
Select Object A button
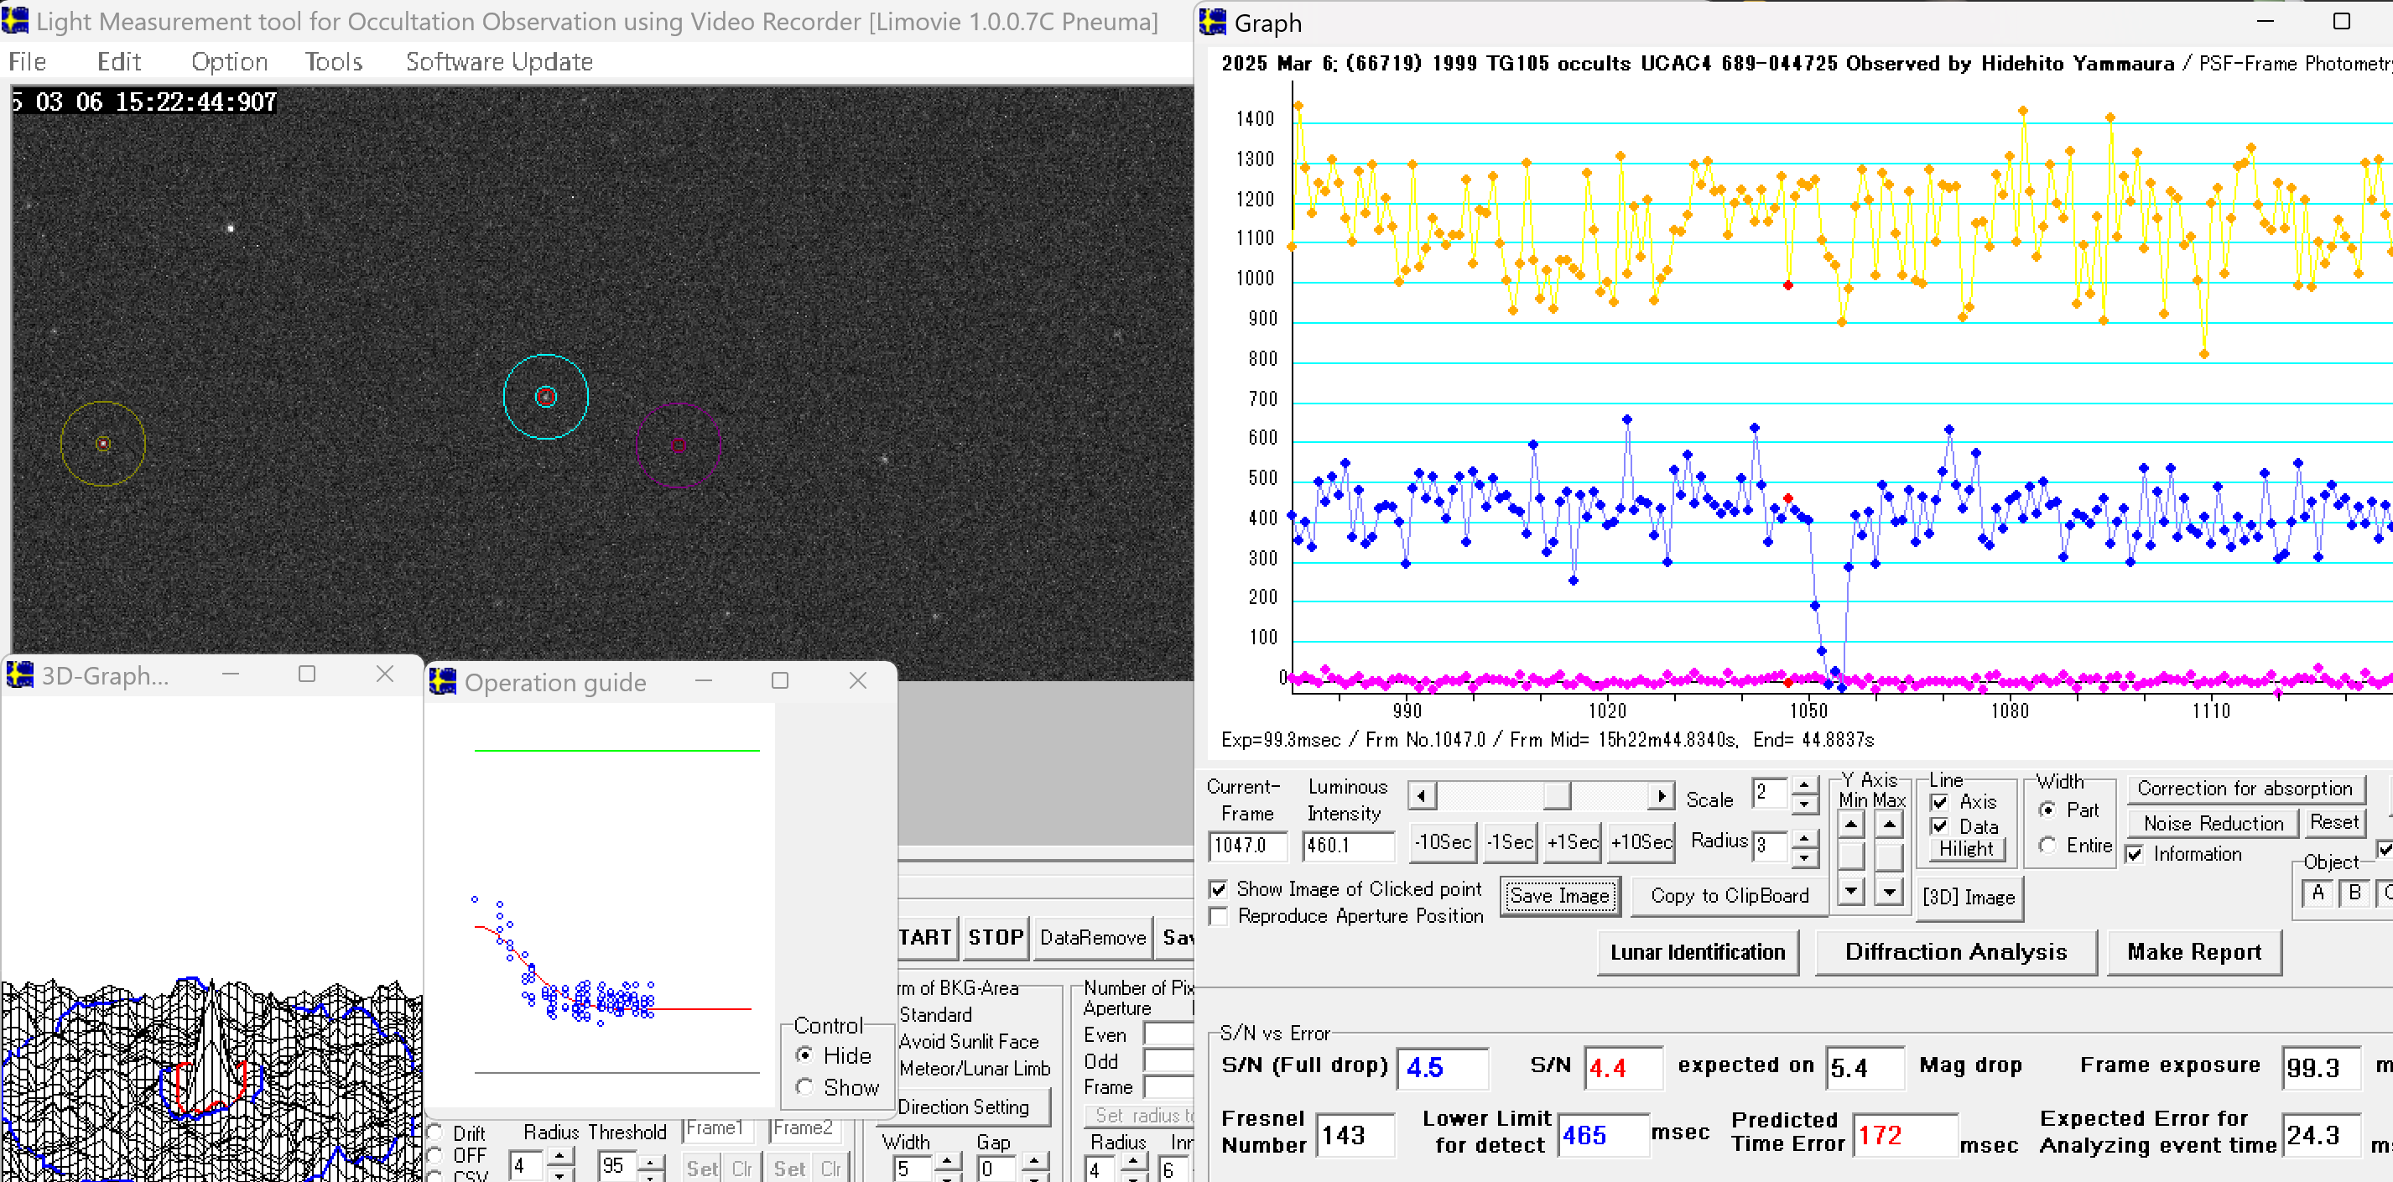click(x=2318, y=893)
